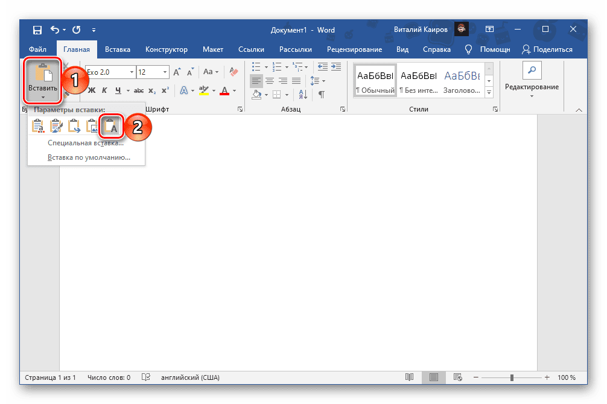Image resolution: width=607 pixels, height=404 pixels.
Task: Switch to the Рецензирование tab
Action: point(355,49)
